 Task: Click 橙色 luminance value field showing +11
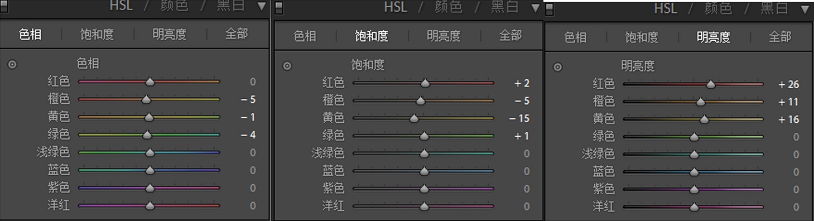(x=789, y=102)
